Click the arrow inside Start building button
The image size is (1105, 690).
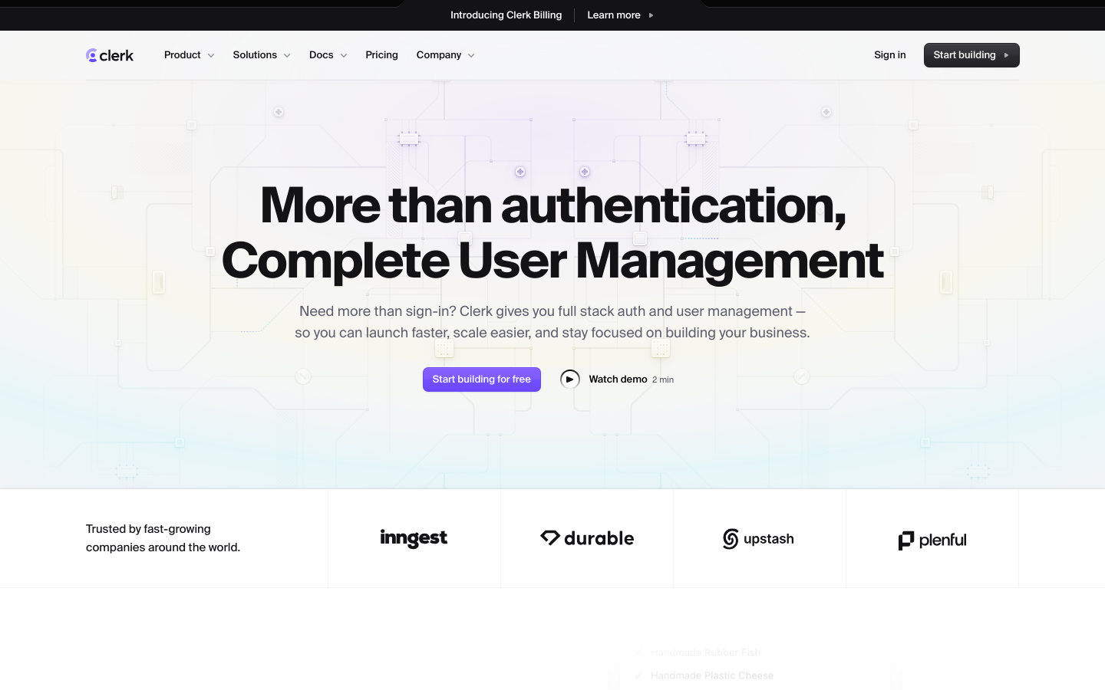(1006, 55)
